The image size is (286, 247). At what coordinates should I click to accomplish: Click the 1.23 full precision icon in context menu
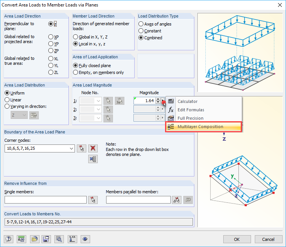[171, 118]
